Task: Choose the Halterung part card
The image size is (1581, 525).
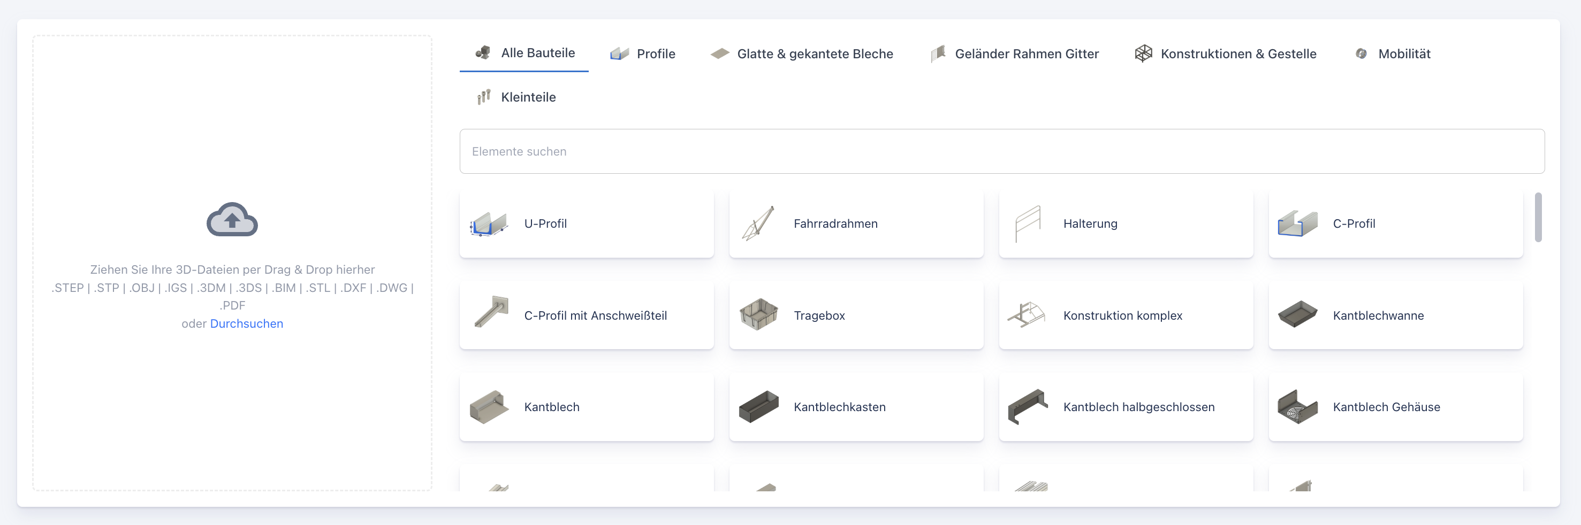Action: pos(1126,224)
